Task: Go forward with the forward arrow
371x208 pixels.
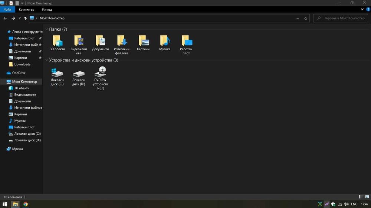Action: (13, 18)
